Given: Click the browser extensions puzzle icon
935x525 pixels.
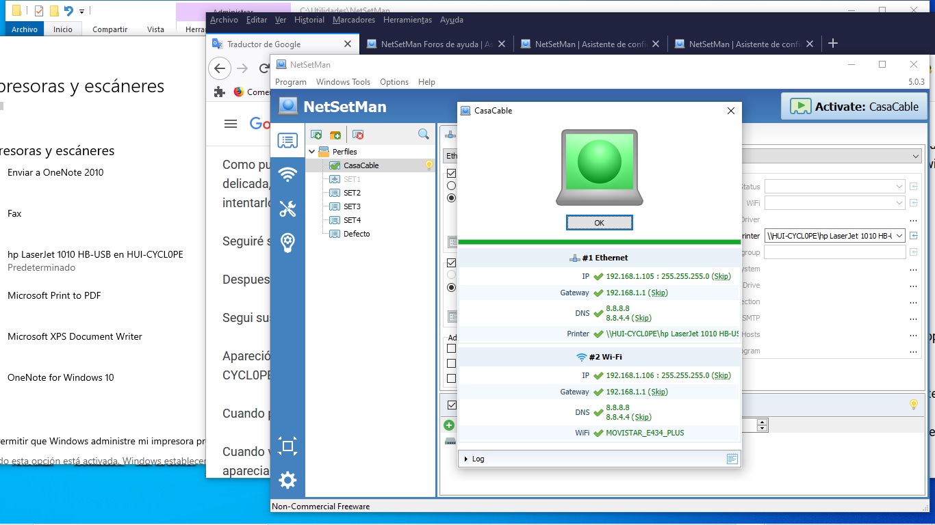Looking at the screenshot, I should pos(219,92).
